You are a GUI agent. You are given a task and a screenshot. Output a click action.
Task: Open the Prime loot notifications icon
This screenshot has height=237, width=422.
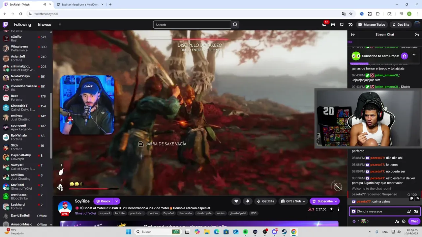[324, 24]
